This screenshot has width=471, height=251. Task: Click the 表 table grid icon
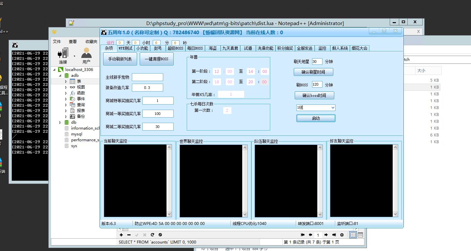(72, 81)
